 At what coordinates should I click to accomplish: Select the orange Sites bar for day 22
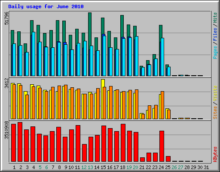point(150,112)
